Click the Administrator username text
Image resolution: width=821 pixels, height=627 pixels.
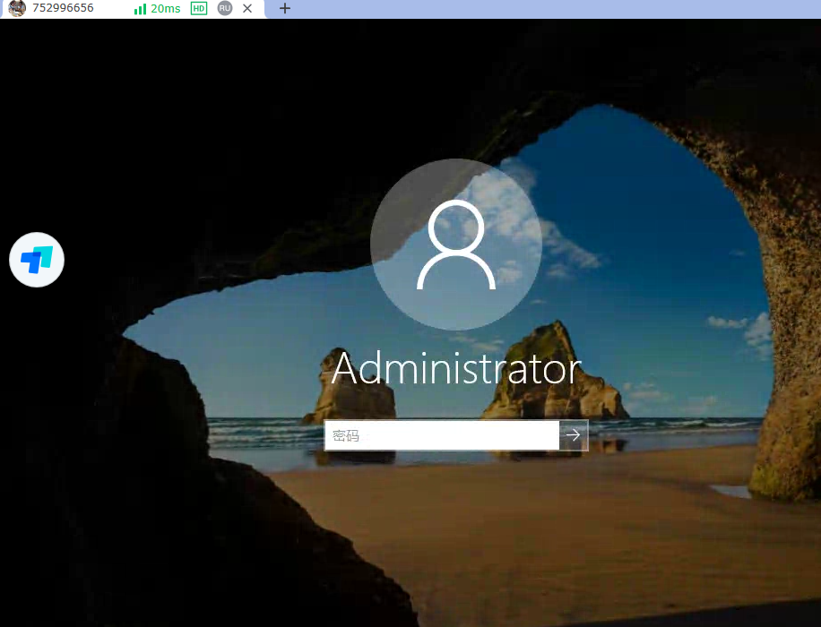[456, 368]
